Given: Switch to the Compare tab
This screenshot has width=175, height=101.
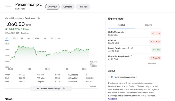Looking at the screenshot, I should point(68,7).
